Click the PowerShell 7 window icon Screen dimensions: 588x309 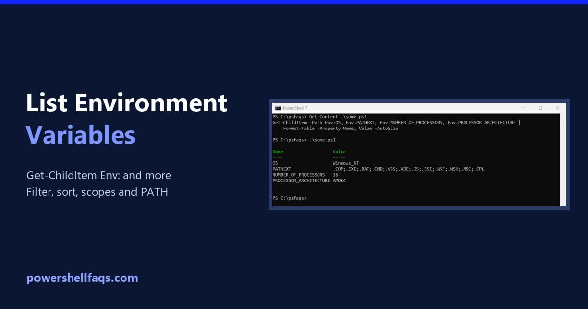click(278, 108)
